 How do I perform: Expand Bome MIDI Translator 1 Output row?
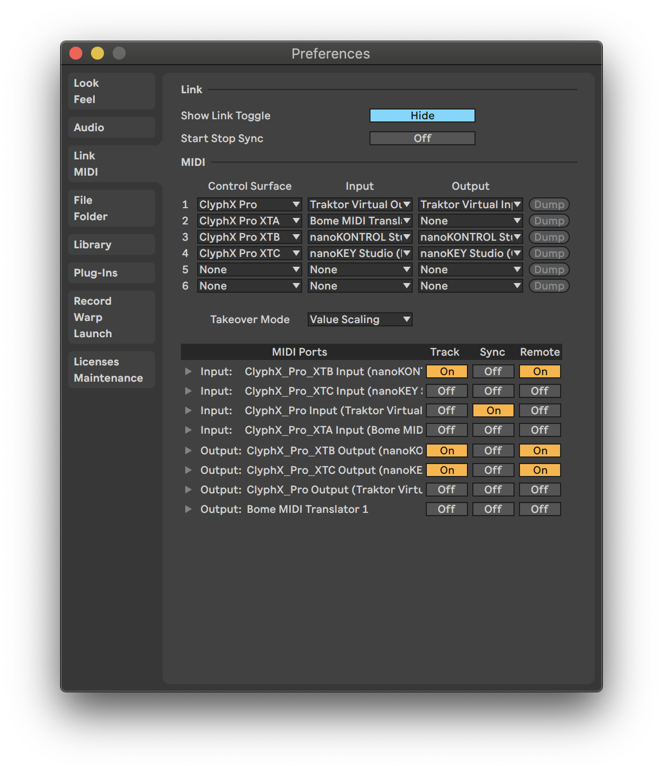pyautogui.click(x=188, y=509)
